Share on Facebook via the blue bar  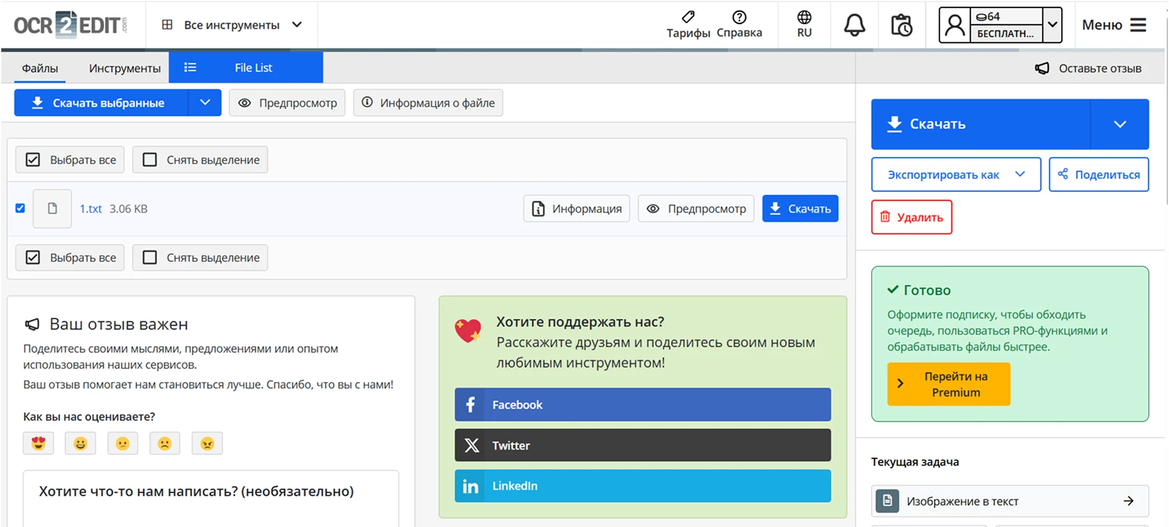coord(642,405)
